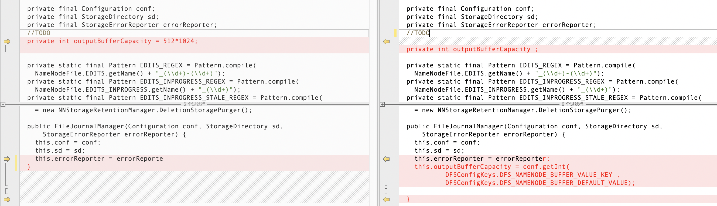The width and height of the screenshot is (717, 206).
Task: Click right pane 'NameNodeFile.EDITS.getName()' line
Action: point(509,74)
